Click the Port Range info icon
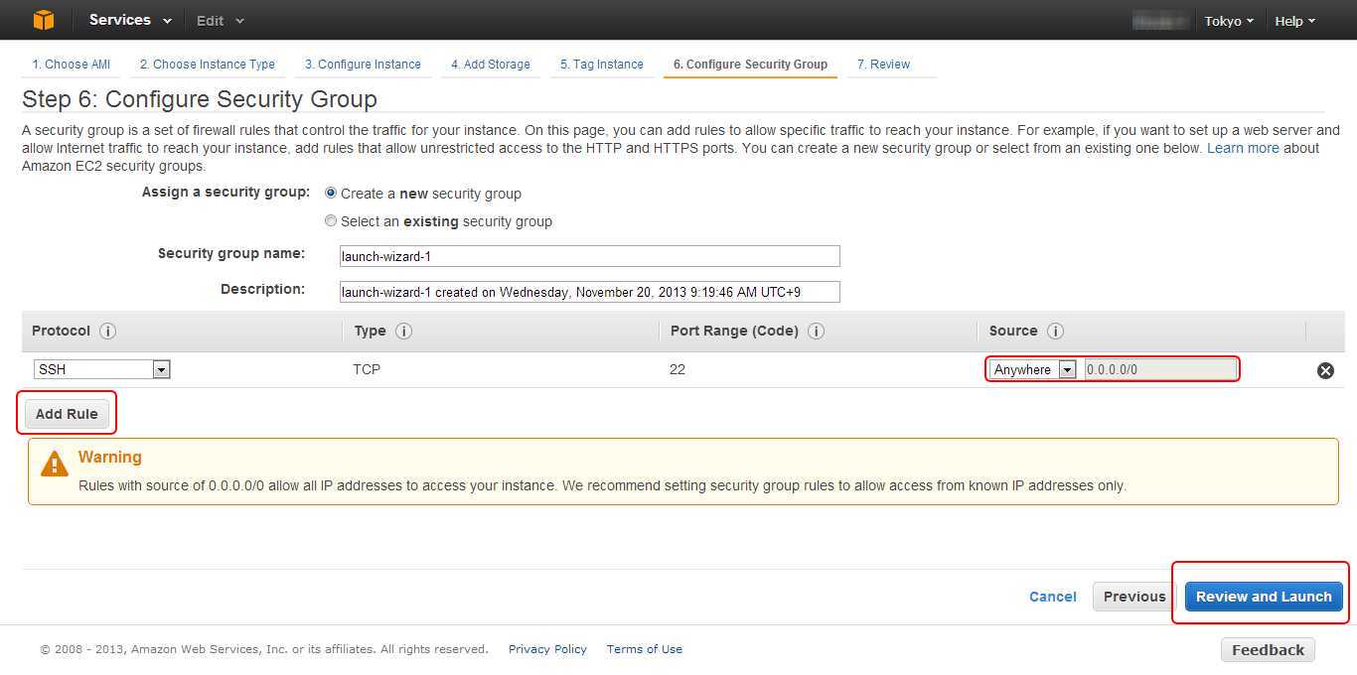Image resolution: width=1357 pixels, height=675 pixels. [816, 332]
